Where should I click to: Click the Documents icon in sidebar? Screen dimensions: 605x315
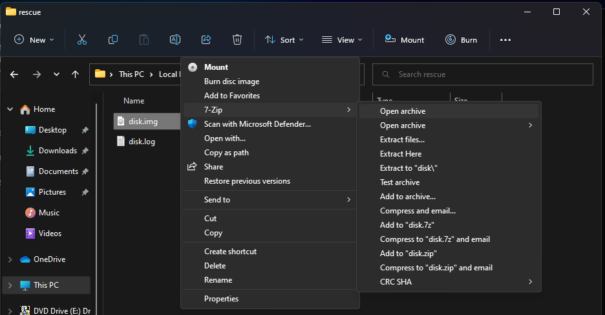point(30,171)
